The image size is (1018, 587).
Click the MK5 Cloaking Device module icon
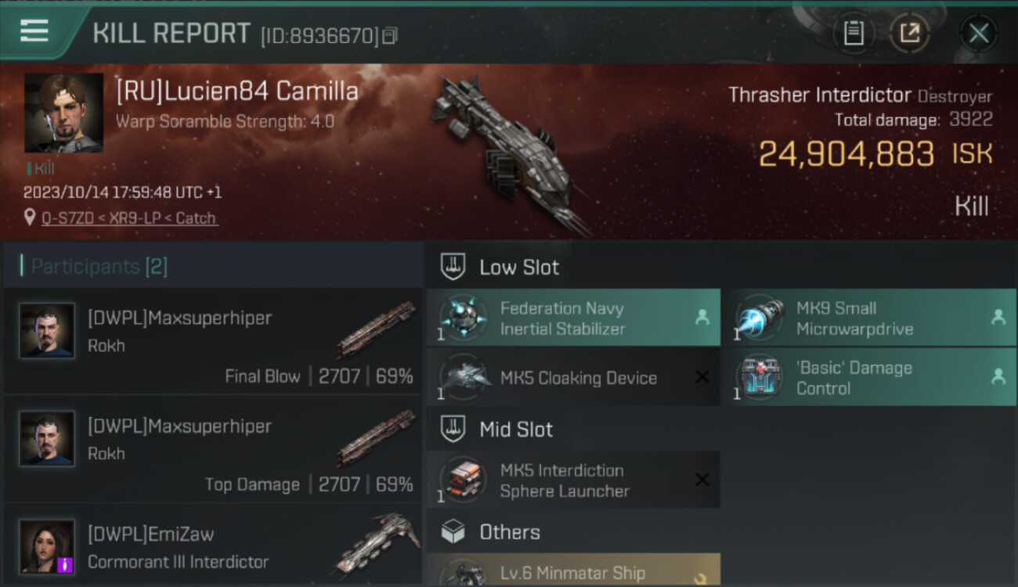pyautogui.click(x=464, y=377)
